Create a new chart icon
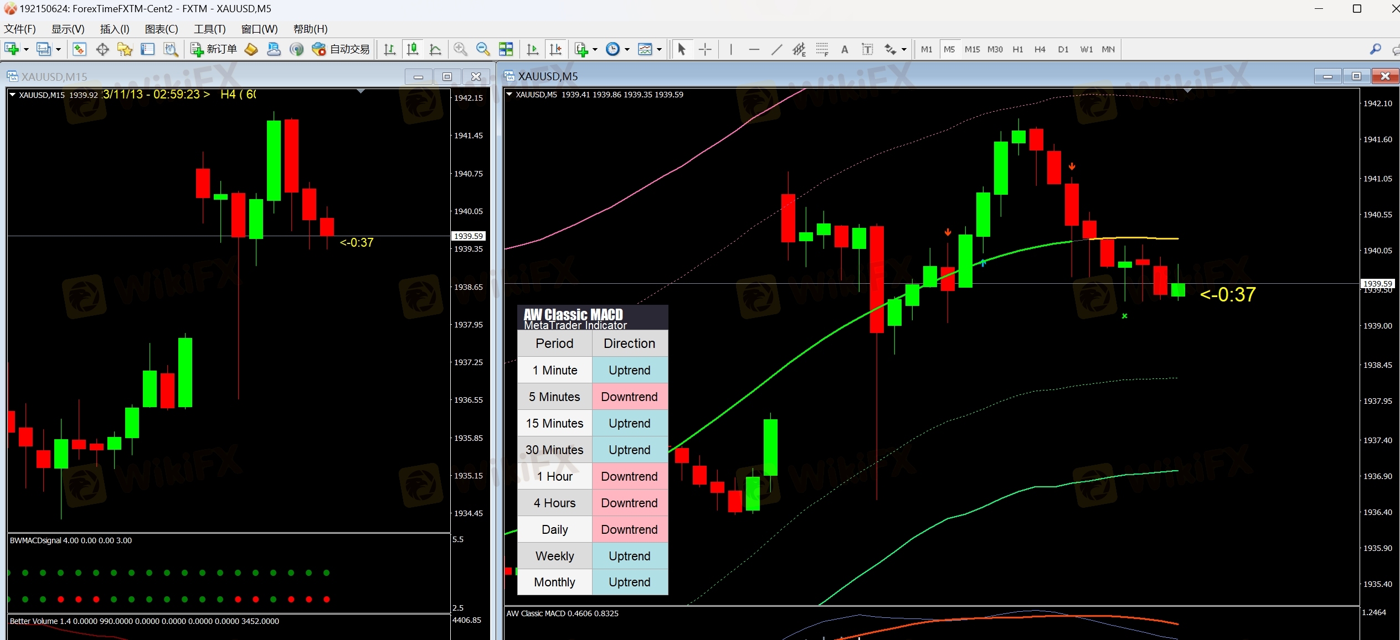1400x640 pixels. point(12,49)
